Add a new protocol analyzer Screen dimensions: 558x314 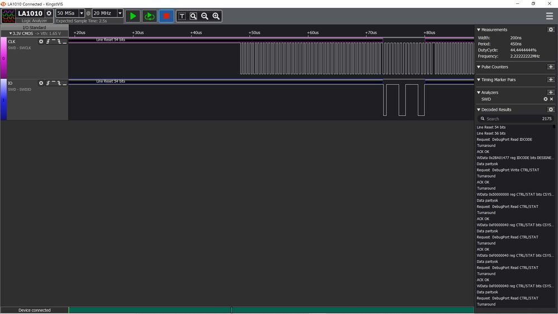(x=551, y=92)
